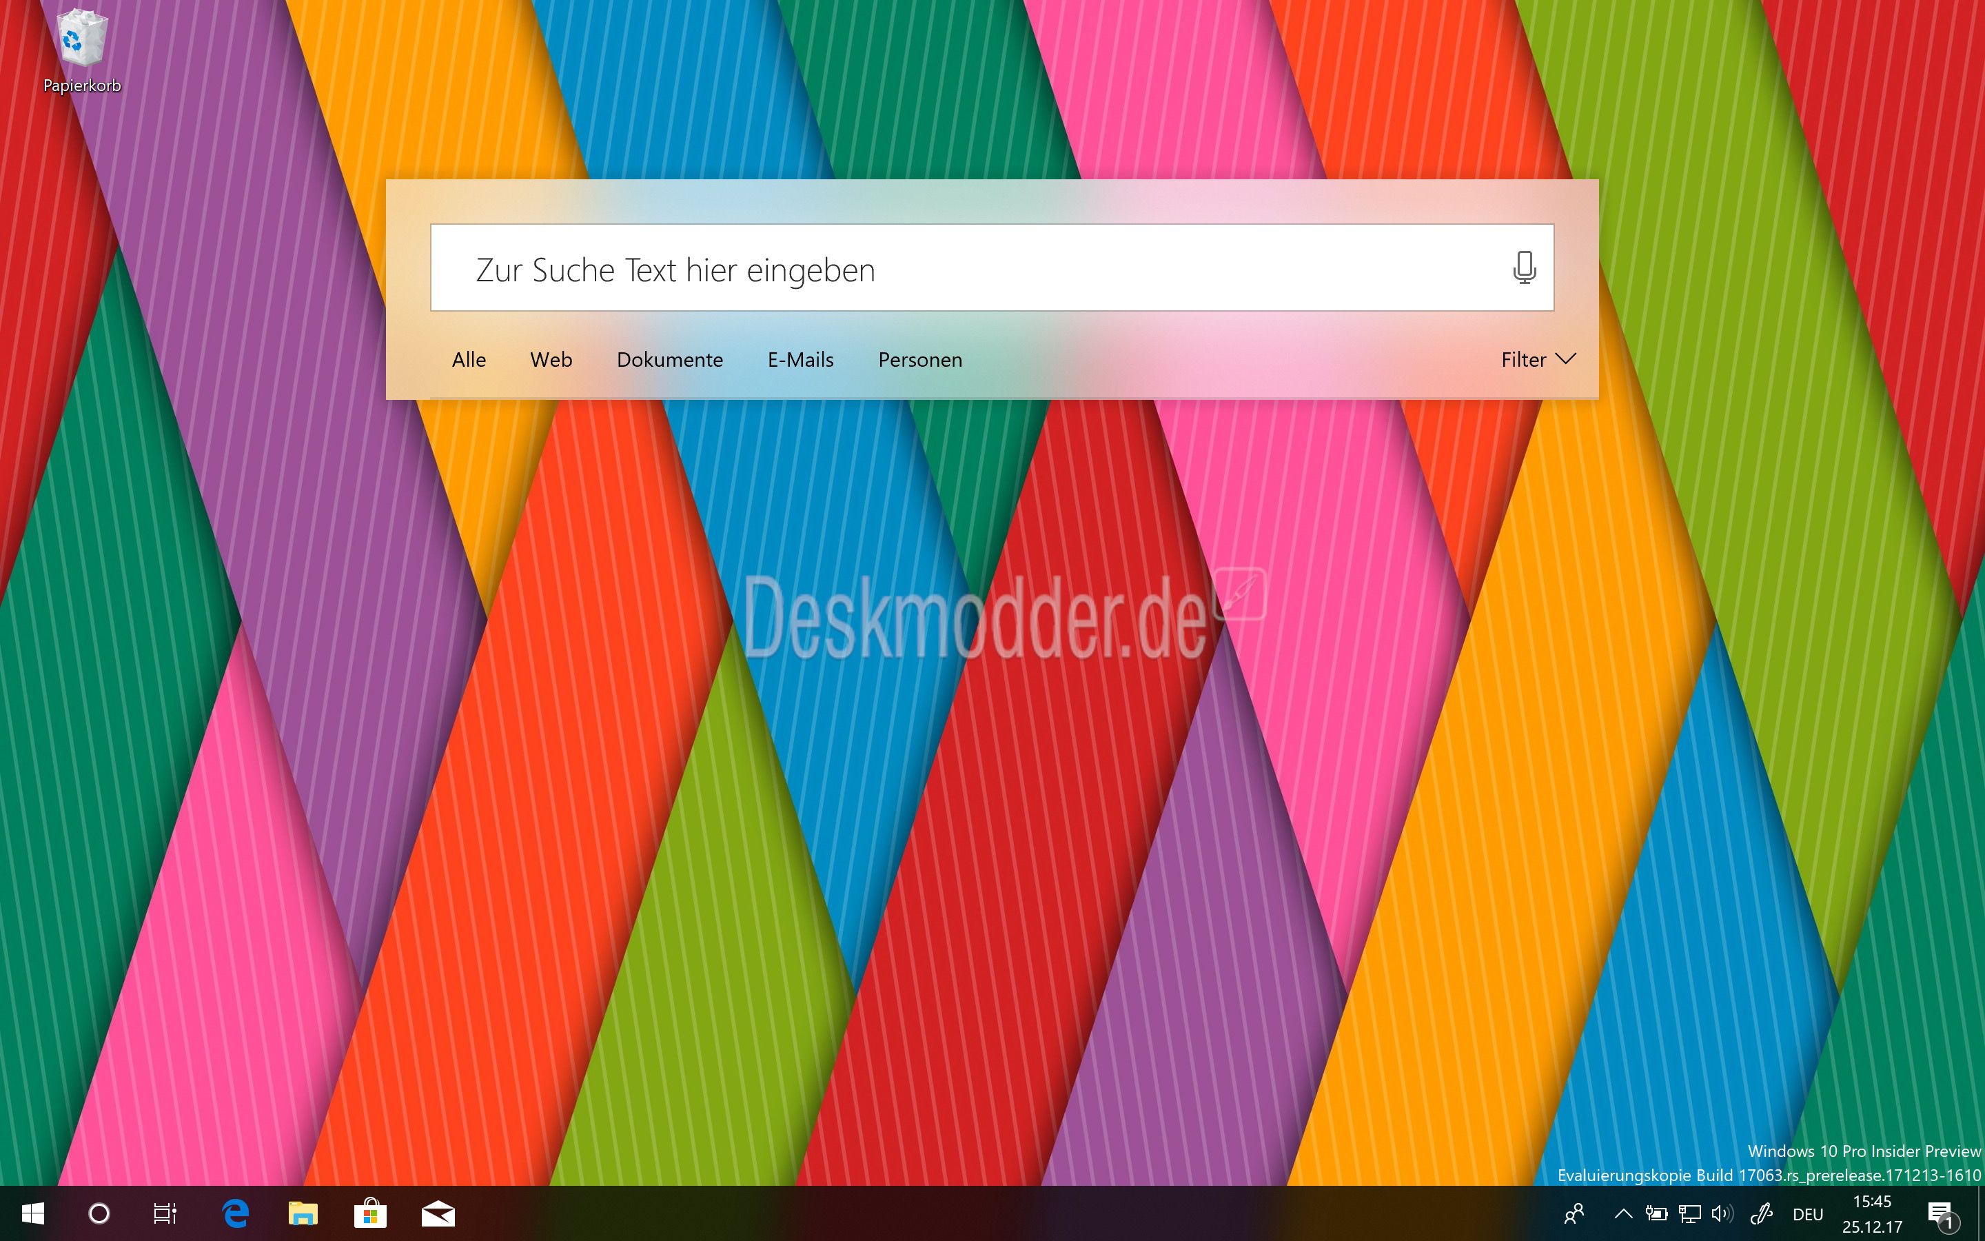This screenshot has width=1985, height=1241.
Task: Launch Microsoft Edge from taskbar
Action: click(x=236, y=1213)
